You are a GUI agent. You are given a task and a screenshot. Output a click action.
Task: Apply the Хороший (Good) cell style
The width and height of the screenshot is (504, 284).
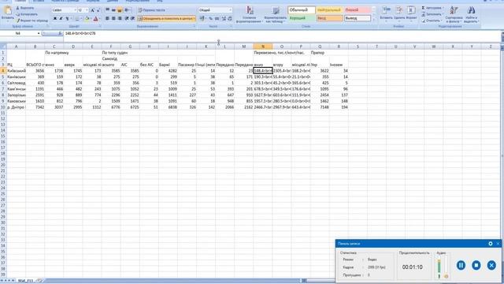(301, 18)
